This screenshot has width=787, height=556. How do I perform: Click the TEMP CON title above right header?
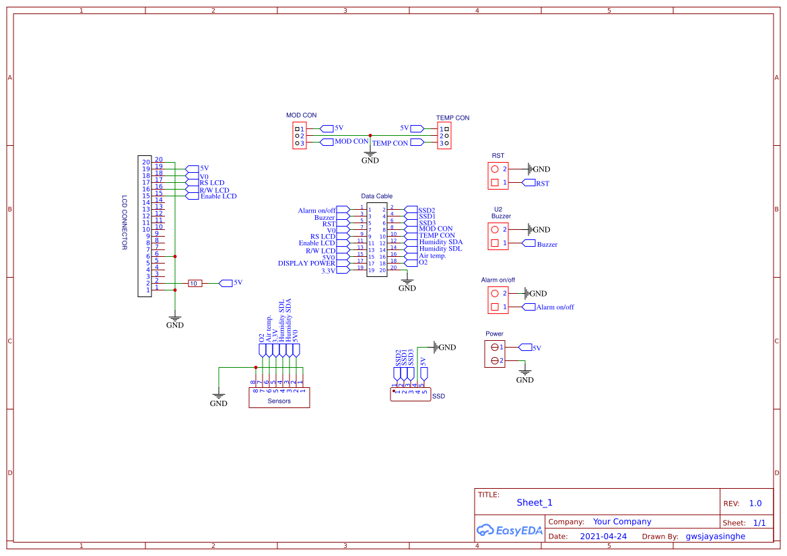tap(452, 118)
